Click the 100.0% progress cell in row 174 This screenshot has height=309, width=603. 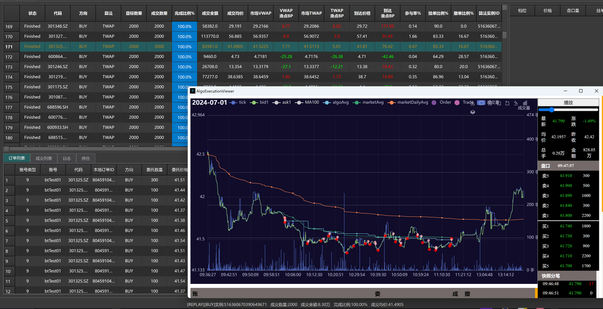184,77
